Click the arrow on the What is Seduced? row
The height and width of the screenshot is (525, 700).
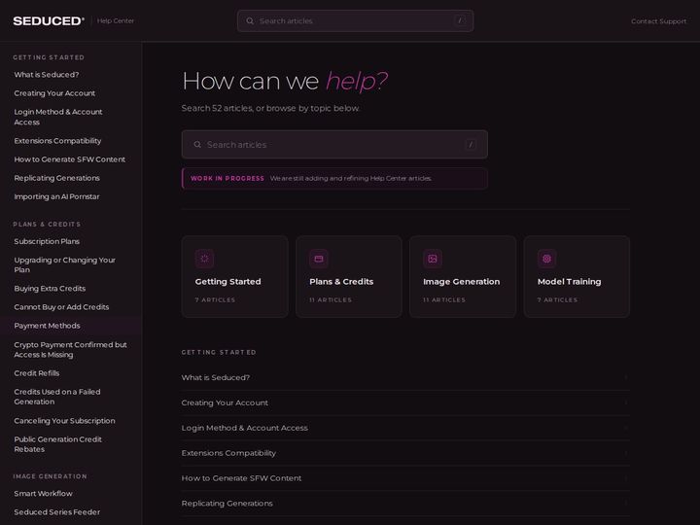coord(626,377)
